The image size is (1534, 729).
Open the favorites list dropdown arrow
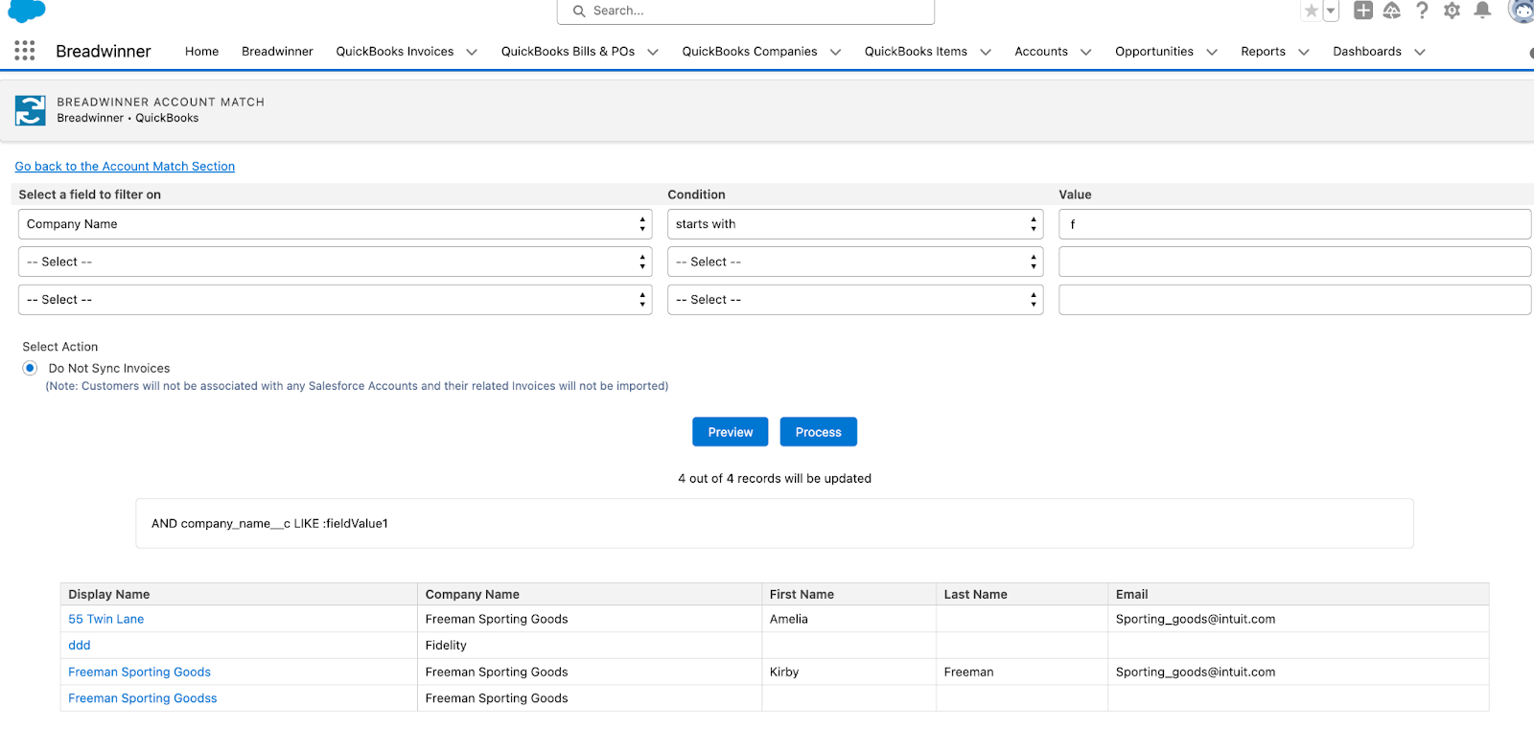coord(1331,11)
